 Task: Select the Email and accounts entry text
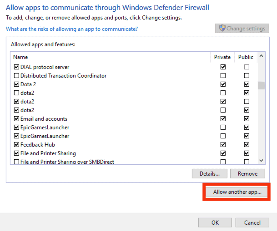point(44,119)
